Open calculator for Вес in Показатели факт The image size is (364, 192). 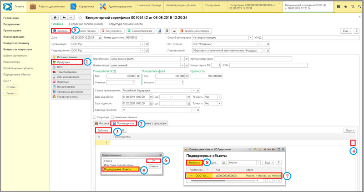pyautogui.click(x=186, y=76)
